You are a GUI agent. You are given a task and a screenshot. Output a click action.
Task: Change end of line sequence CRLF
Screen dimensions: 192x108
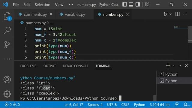[x=125, y=105]
